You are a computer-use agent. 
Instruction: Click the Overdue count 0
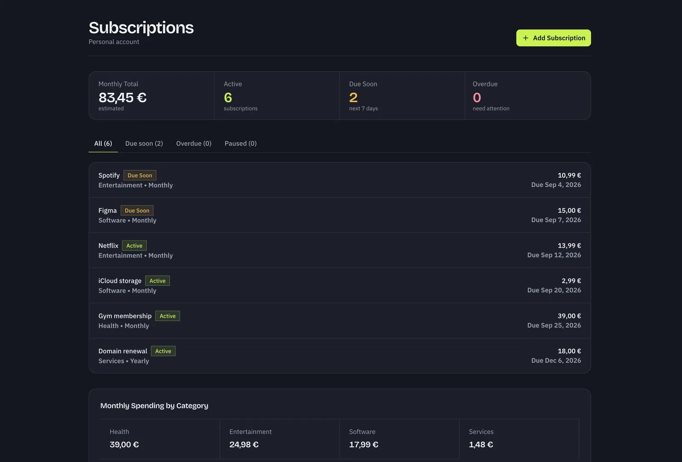point(477,98)
